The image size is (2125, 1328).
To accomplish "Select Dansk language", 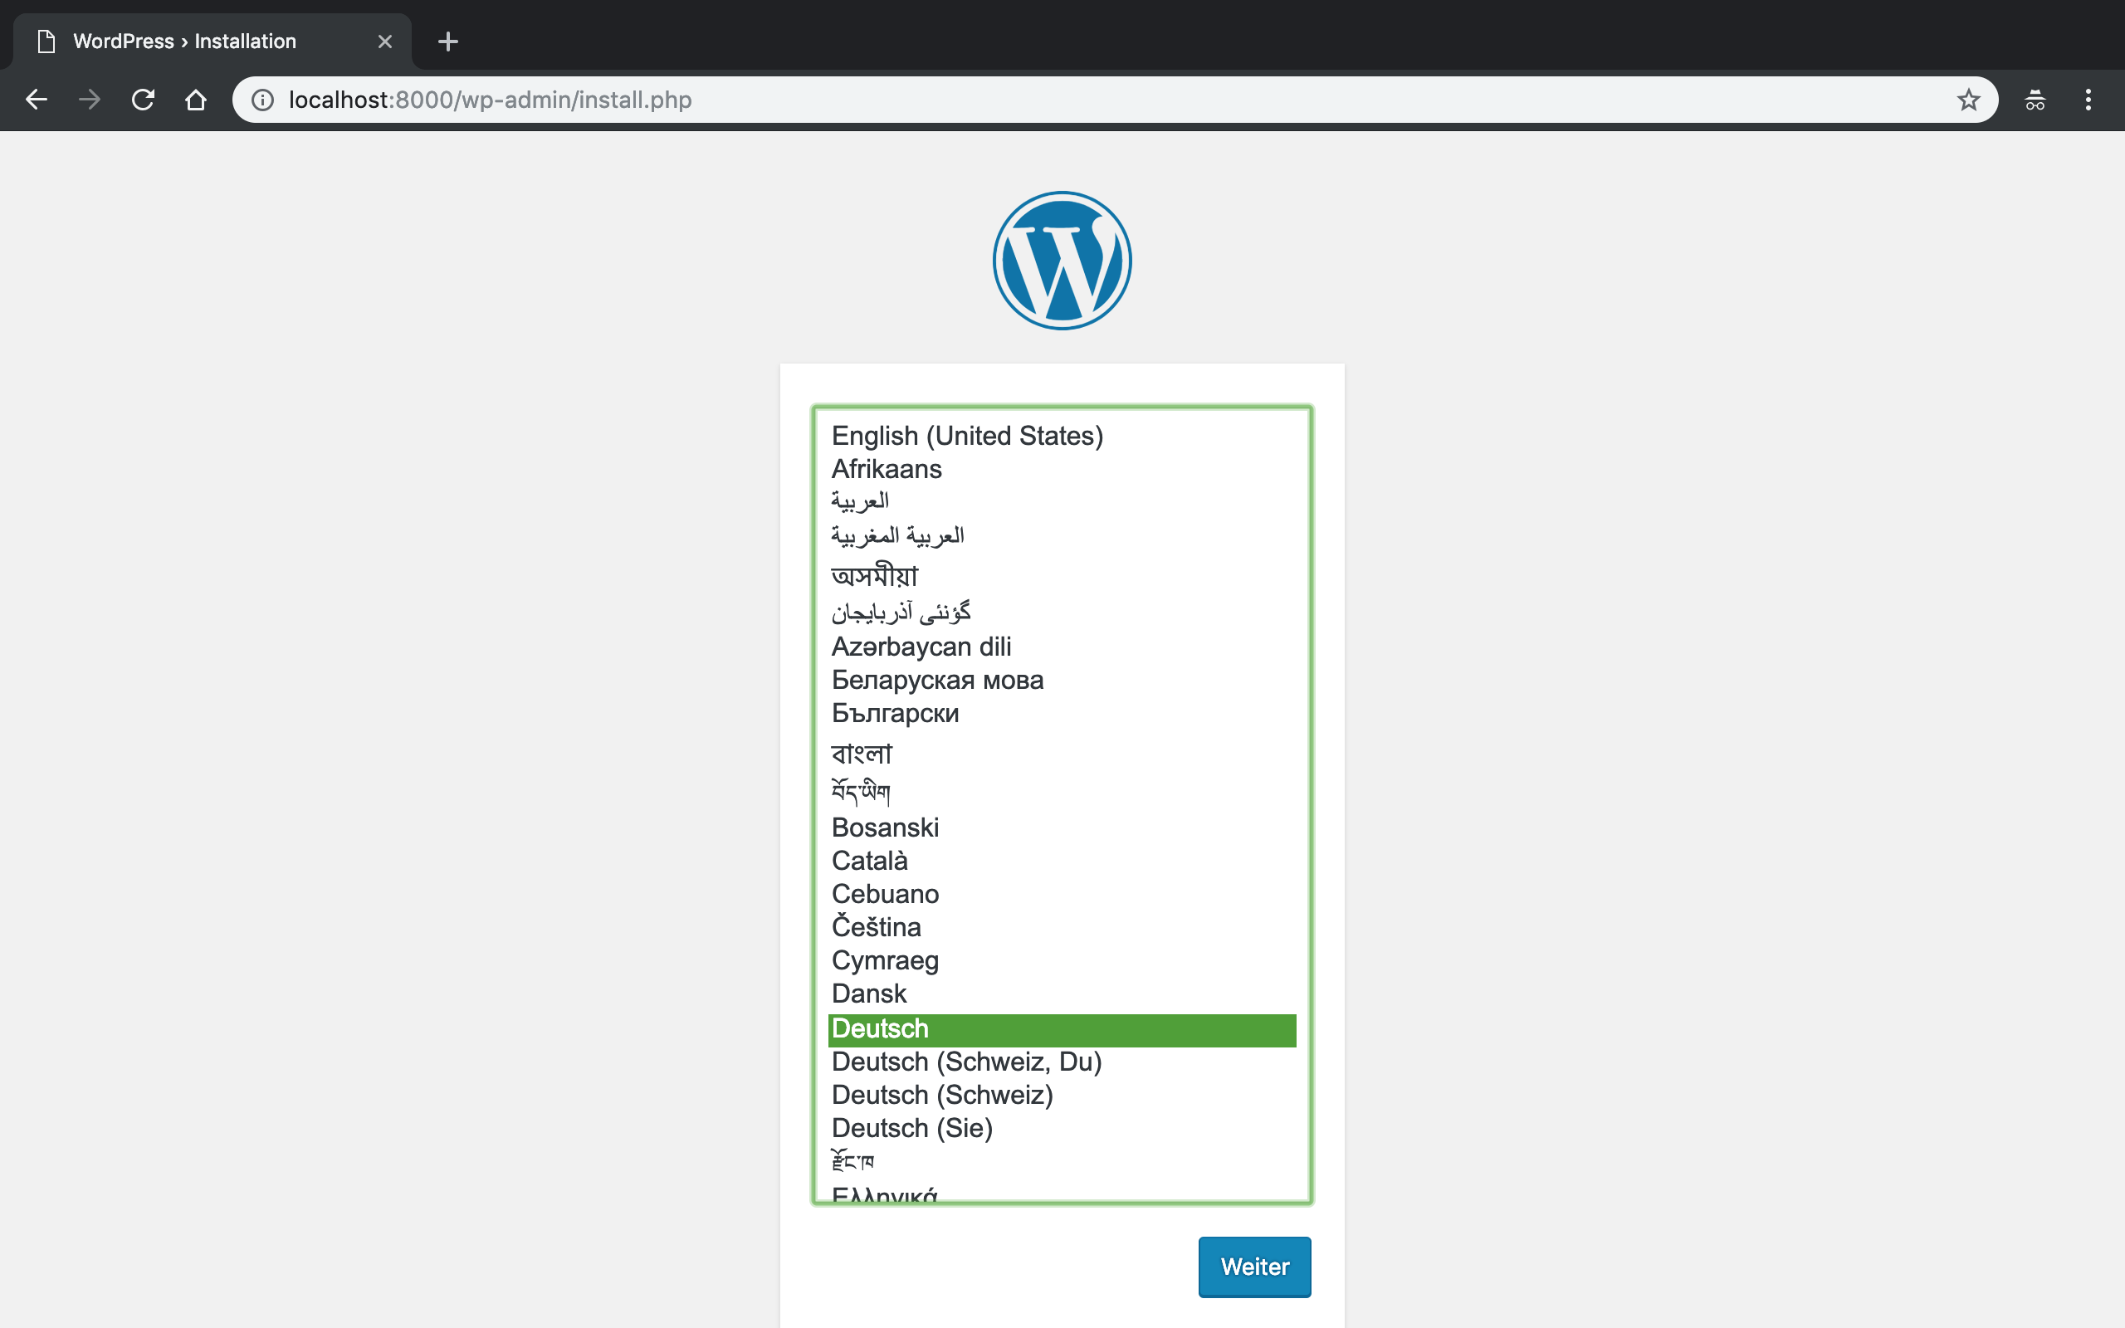I will click(1062, 994).
